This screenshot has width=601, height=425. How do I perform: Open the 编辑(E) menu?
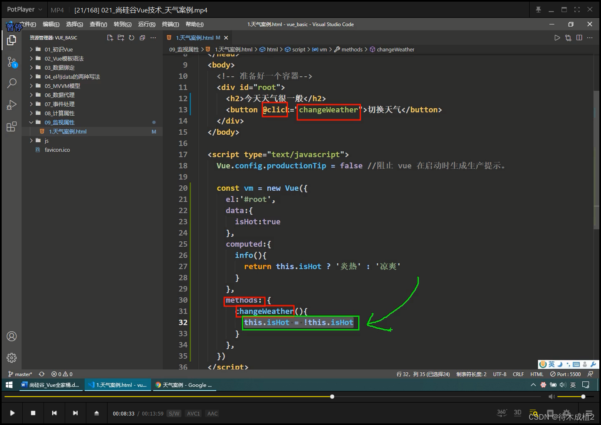pos(51,24)
